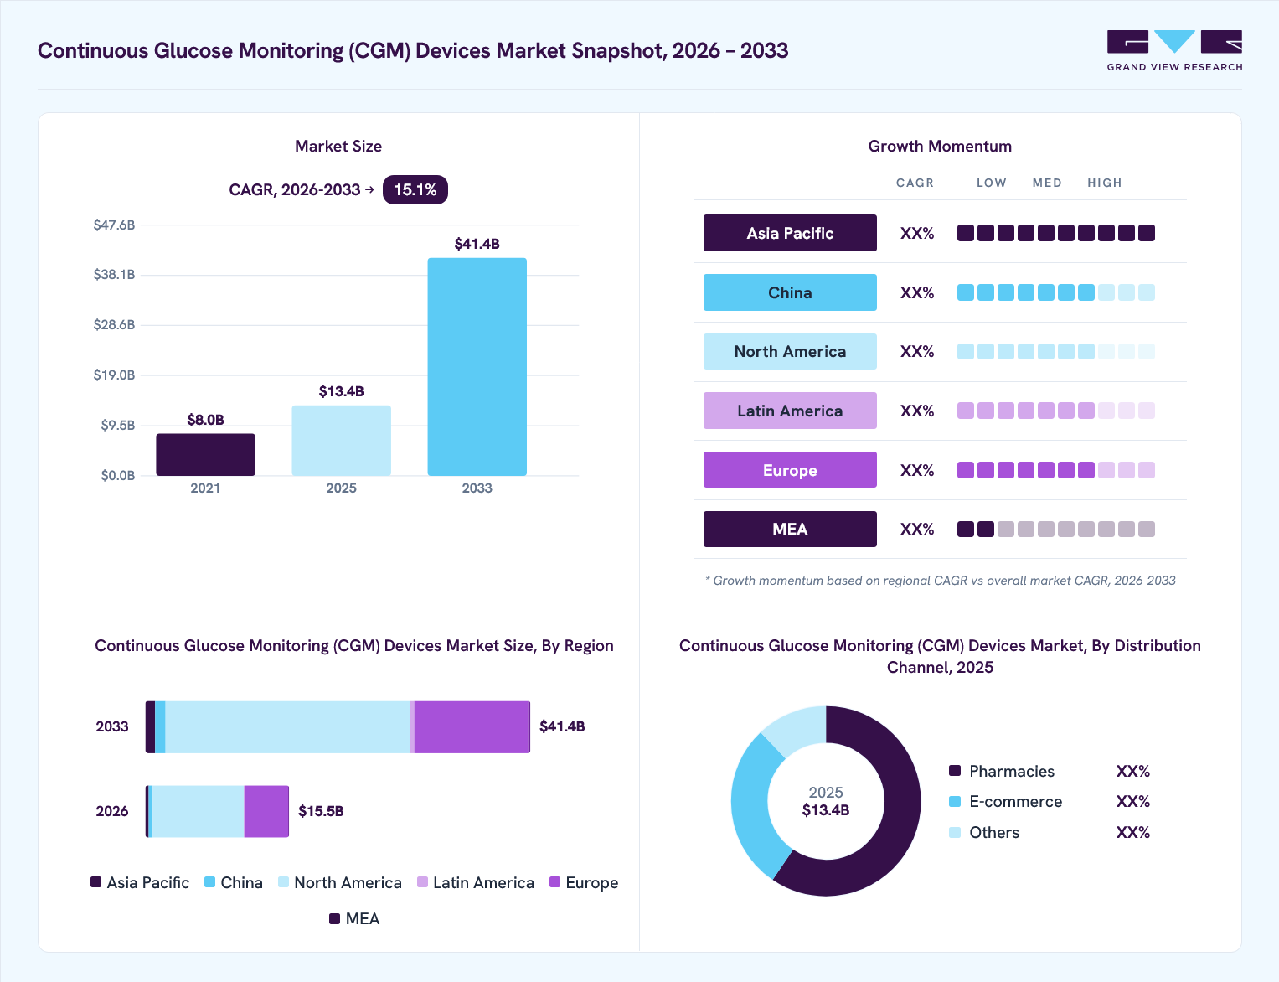Viewport: 1279px width, 982px height.
Task: Click XX% CAGR value for Asia Pacific
Action: click(x=917, y=234)
